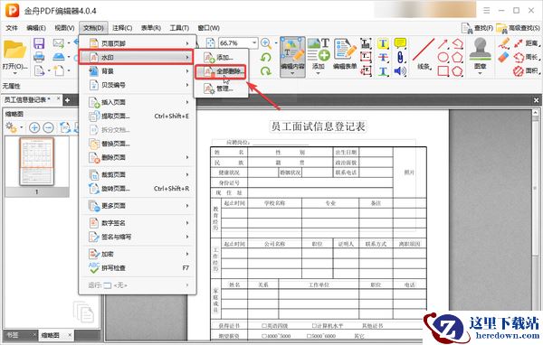Viewport: 543px width, 345px height.
Task: Select Insert Pages (插入页面) menu entry
Action: coord(138,102)
